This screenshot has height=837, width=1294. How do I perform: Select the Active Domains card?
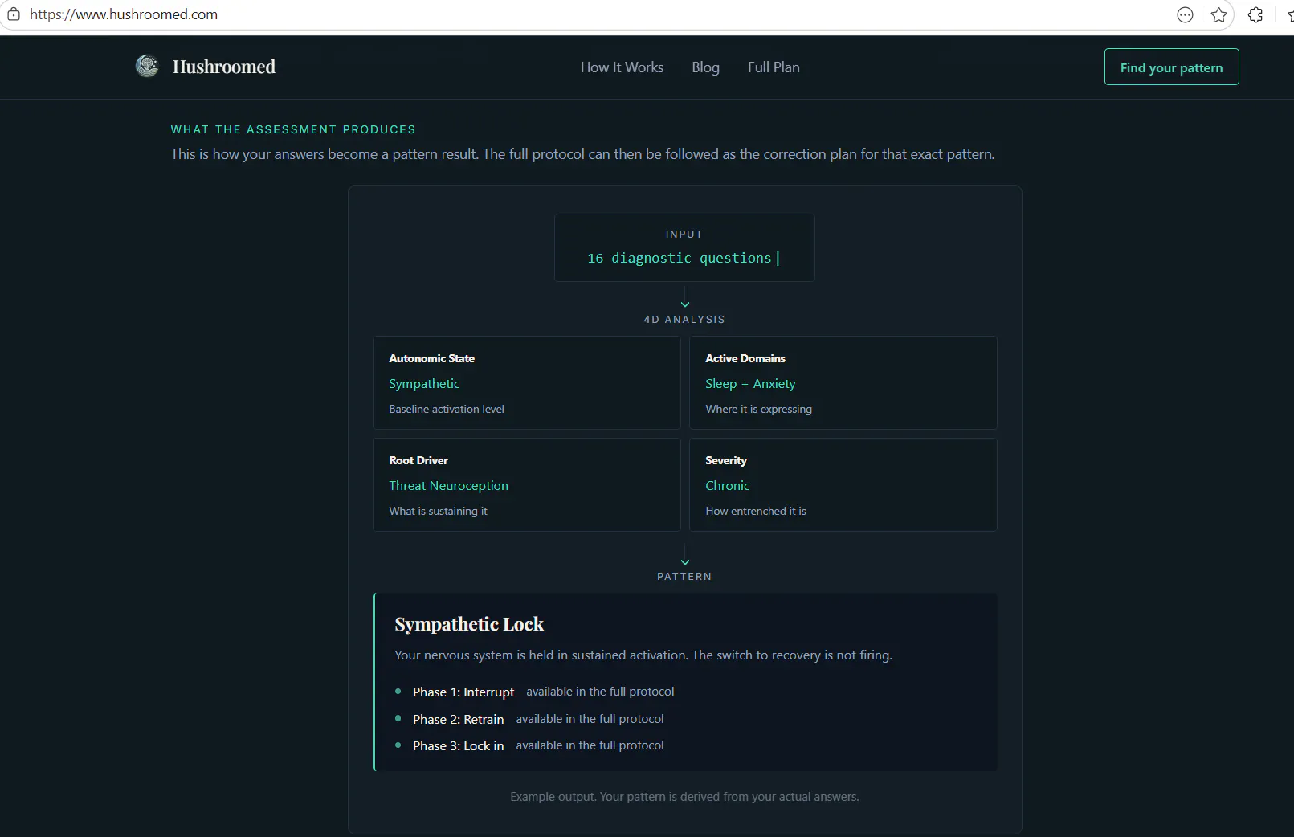click(843, 382)
